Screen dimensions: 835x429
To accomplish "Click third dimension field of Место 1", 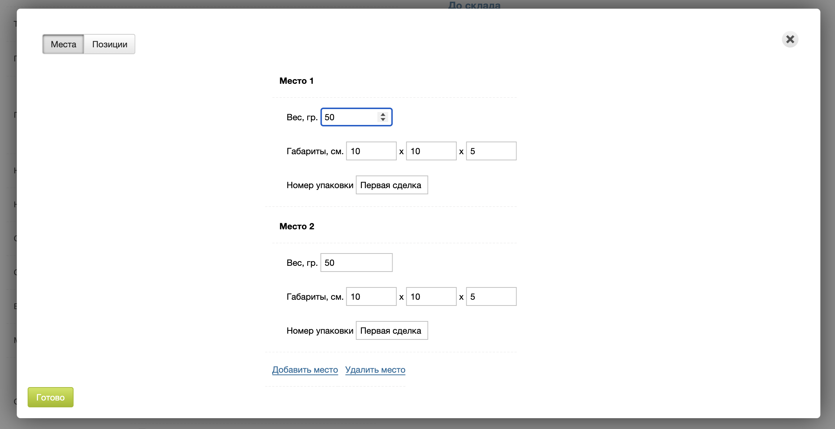I will 491,151.
